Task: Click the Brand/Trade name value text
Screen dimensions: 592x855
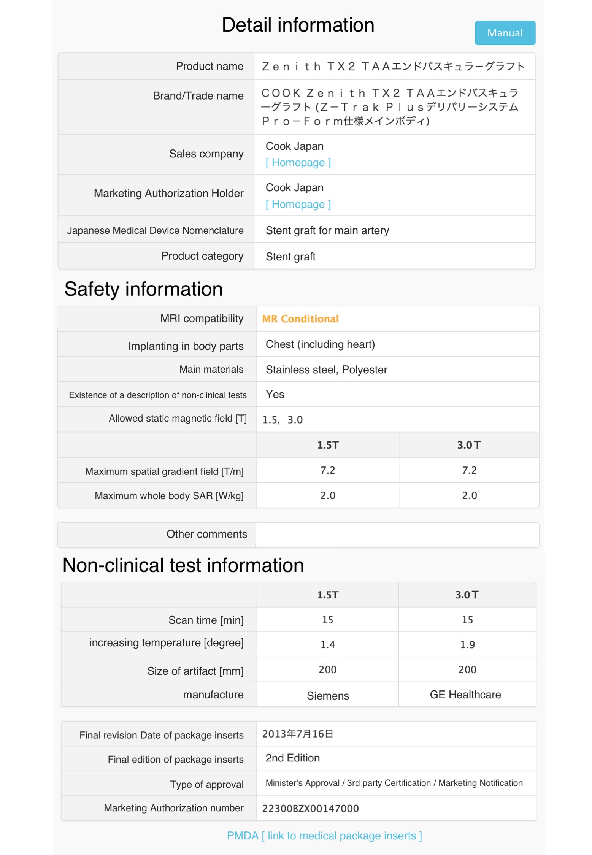Action: (390, 107)
